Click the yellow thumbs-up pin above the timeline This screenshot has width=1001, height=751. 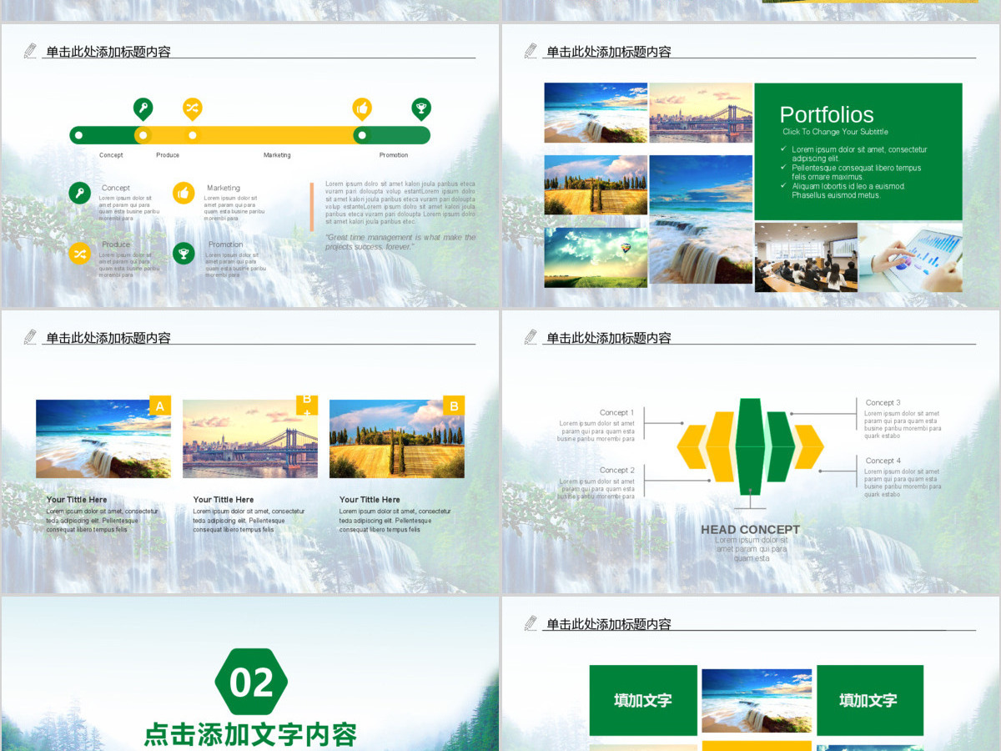click(x=361, y=109)
